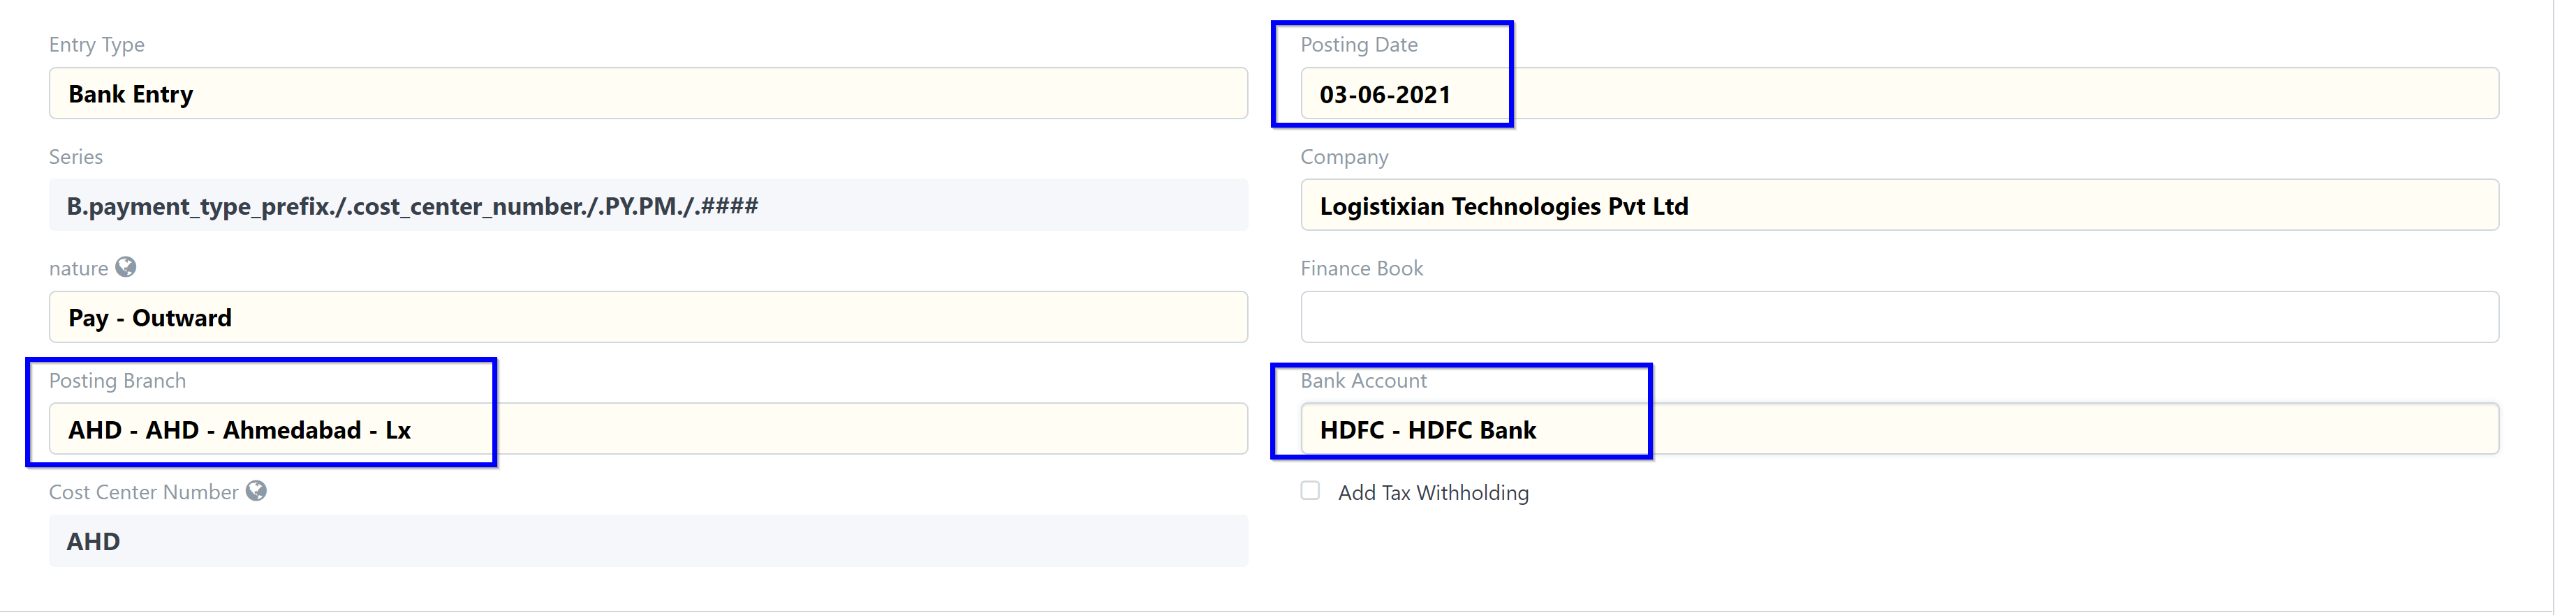Click the Add Tax Withholding label text
This screenshot has height=615, width=2576.
[1433, 493]
